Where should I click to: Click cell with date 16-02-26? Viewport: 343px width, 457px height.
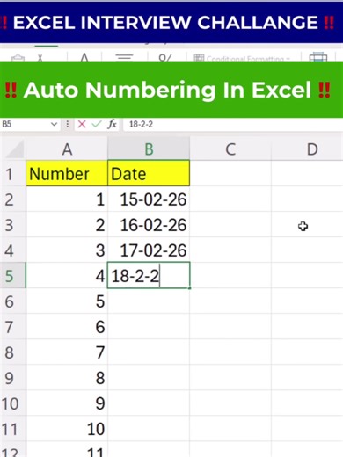(149, 224)
